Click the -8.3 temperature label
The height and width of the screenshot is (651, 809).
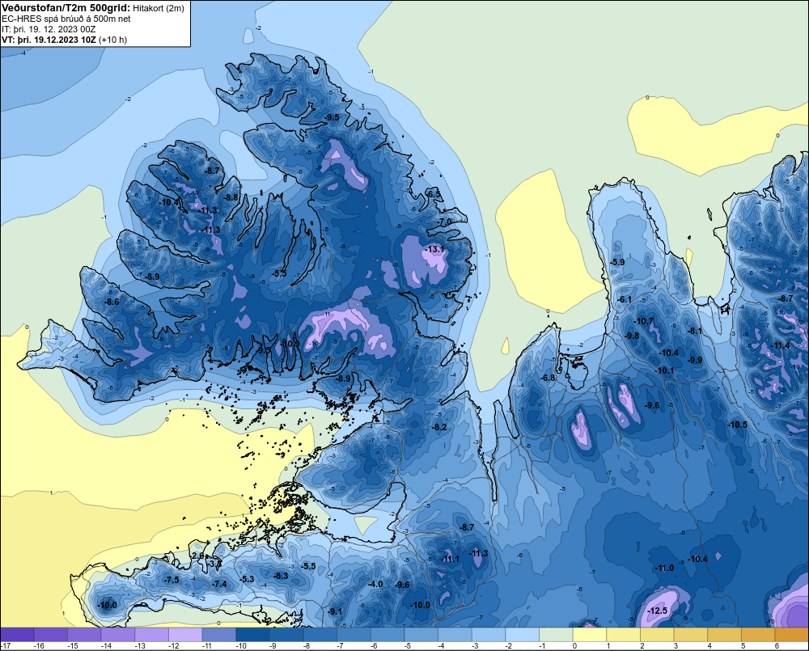pyautogui.click(x=281, y=575)
